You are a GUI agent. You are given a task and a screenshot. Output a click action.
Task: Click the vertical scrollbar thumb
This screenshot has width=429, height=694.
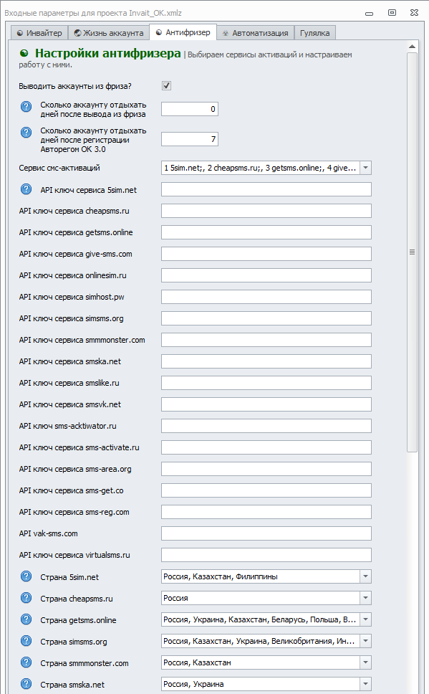click(413, 252)
